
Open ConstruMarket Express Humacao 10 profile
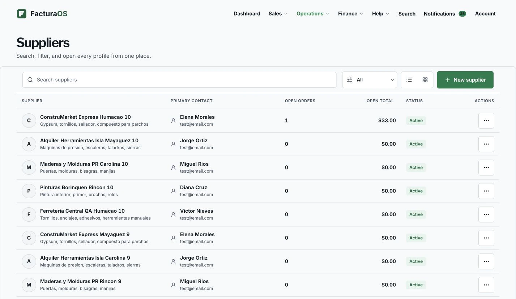[85, 117]
